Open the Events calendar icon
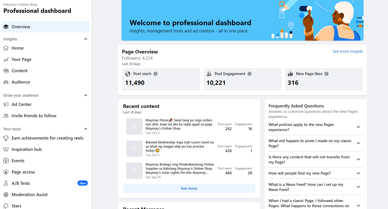Screen dimensions: 388x209 point(6,161)
